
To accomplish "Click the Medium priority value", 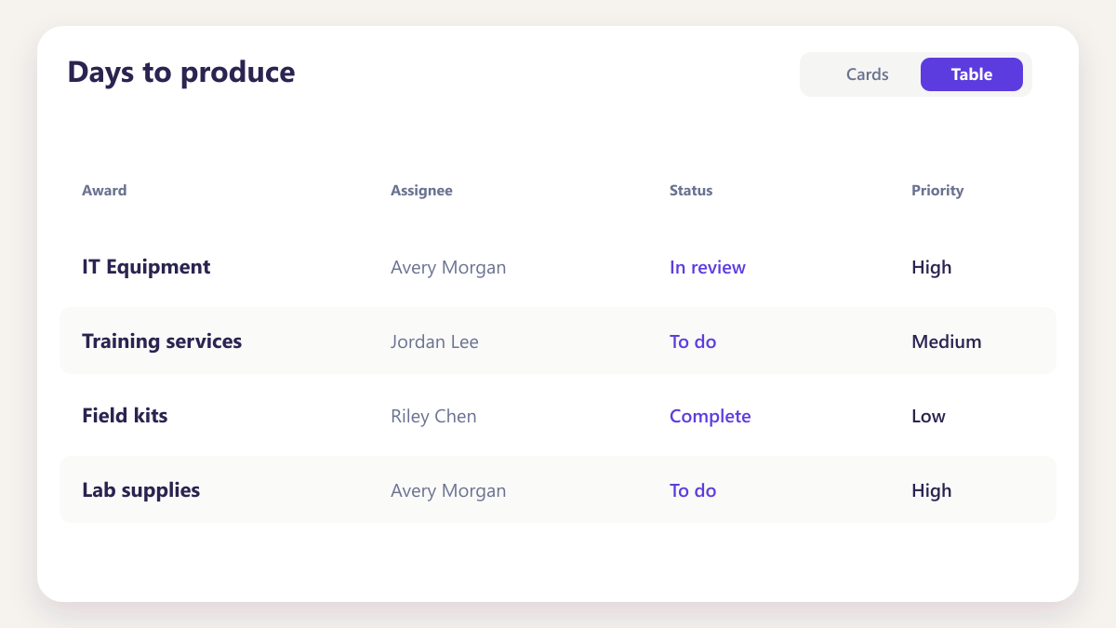I will [x=947, y=341].
